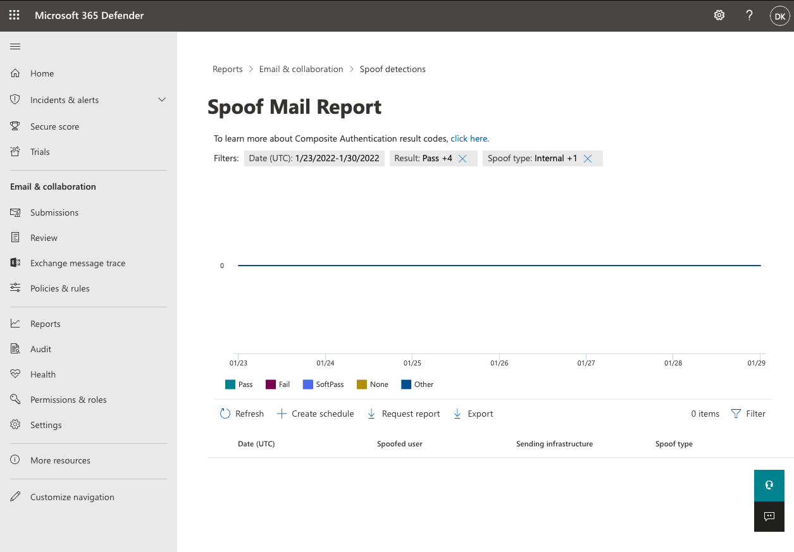This screenshot has height=552, width=794.
Task: Open the settings gear in header
Action: 719,15
